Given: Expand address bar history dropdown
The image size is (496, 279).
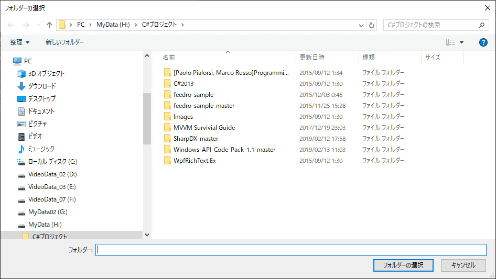Looking at the screenshot, I should [361, 25].
